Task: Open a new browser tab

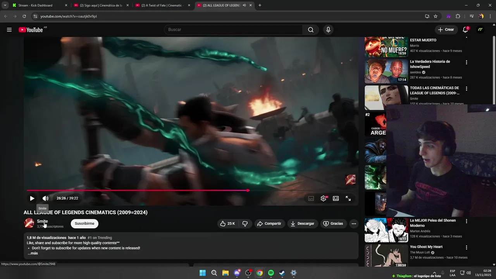Action: click(260, 5)
